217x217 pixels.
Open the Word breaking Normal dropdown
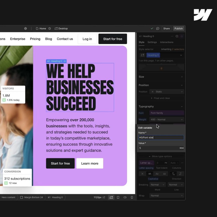(x=157, y=185)
